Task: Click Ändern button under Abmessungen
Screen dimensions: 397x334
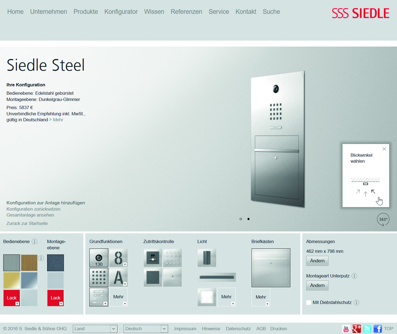Action: 317,261
